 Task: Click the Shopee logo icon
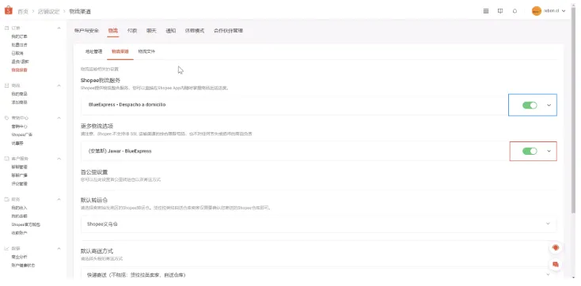point(8,11)
